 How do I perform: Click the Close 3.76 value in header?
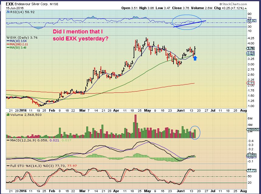tap(180, 8)
